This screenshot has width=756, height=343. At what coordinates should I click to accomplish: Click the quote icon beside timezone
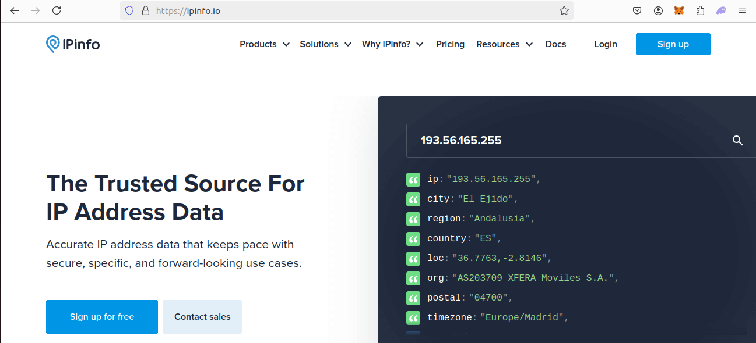413,317
